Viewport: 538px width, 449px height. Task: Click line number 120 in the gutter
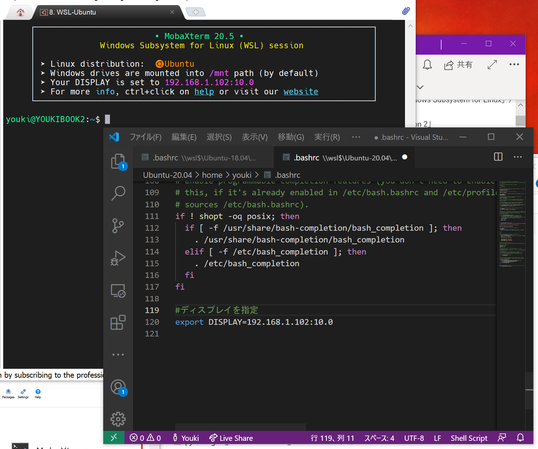152,322
